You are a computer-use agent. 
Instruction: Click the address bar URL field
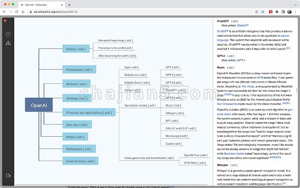pos(142,12)
